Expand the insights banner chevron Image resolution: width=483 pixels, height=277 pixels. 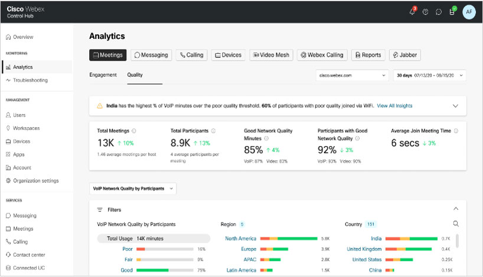[x=455, y=106]
